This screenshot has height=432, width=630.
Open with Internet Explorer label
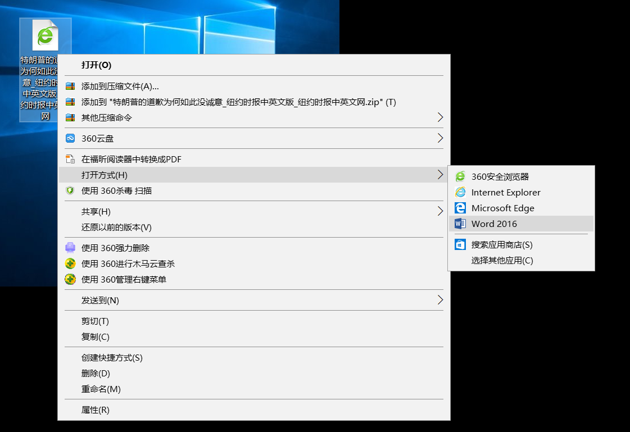(x=506, y=192)
